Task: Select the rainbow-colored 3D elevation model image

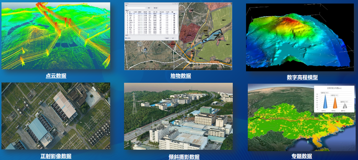Action: click(300, 37)
